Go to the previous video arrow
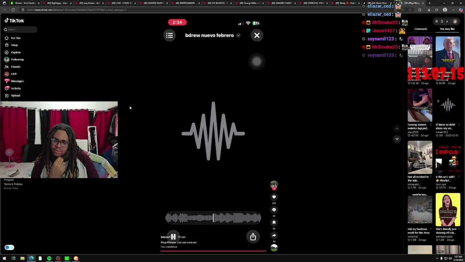 pos(397,128)
